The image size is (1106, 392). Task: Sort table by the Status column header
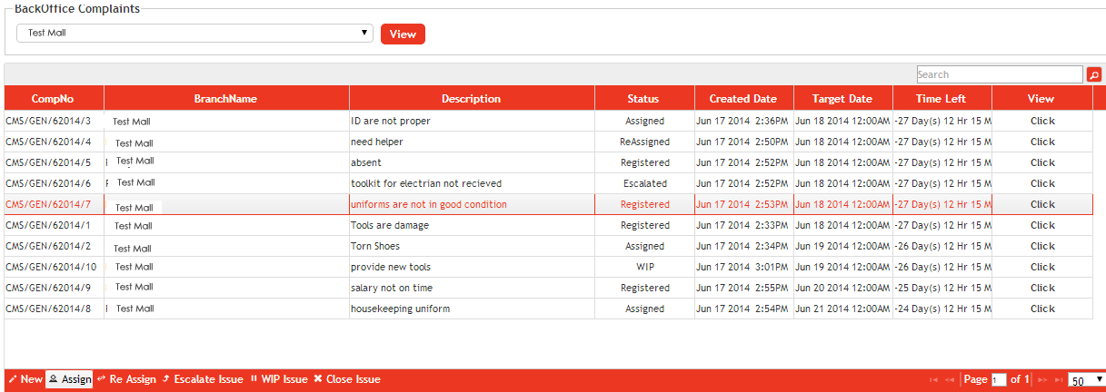click(643, 99)
